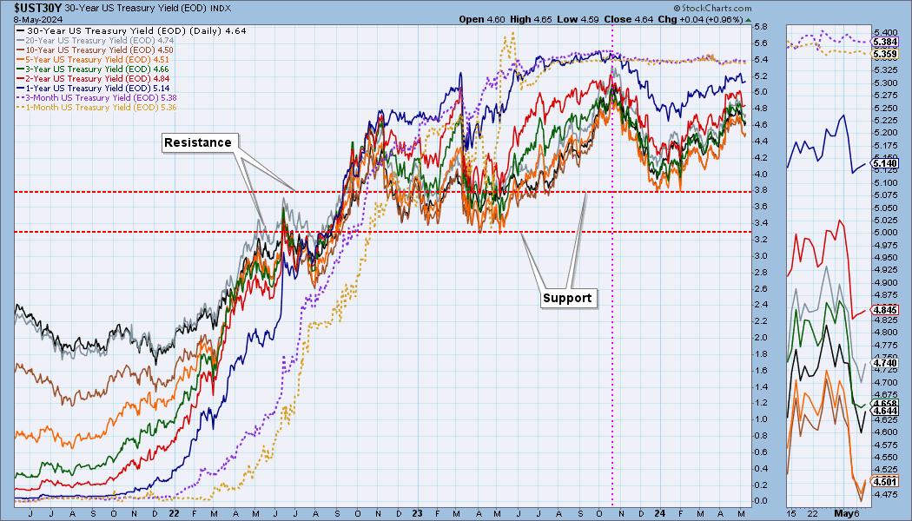Click the 8-May-2024 date label

[38, 19]
